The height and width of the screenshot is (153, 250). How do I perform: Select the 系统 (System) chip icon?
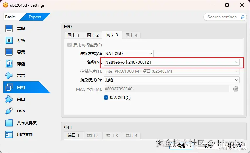(x=9, y=40)
